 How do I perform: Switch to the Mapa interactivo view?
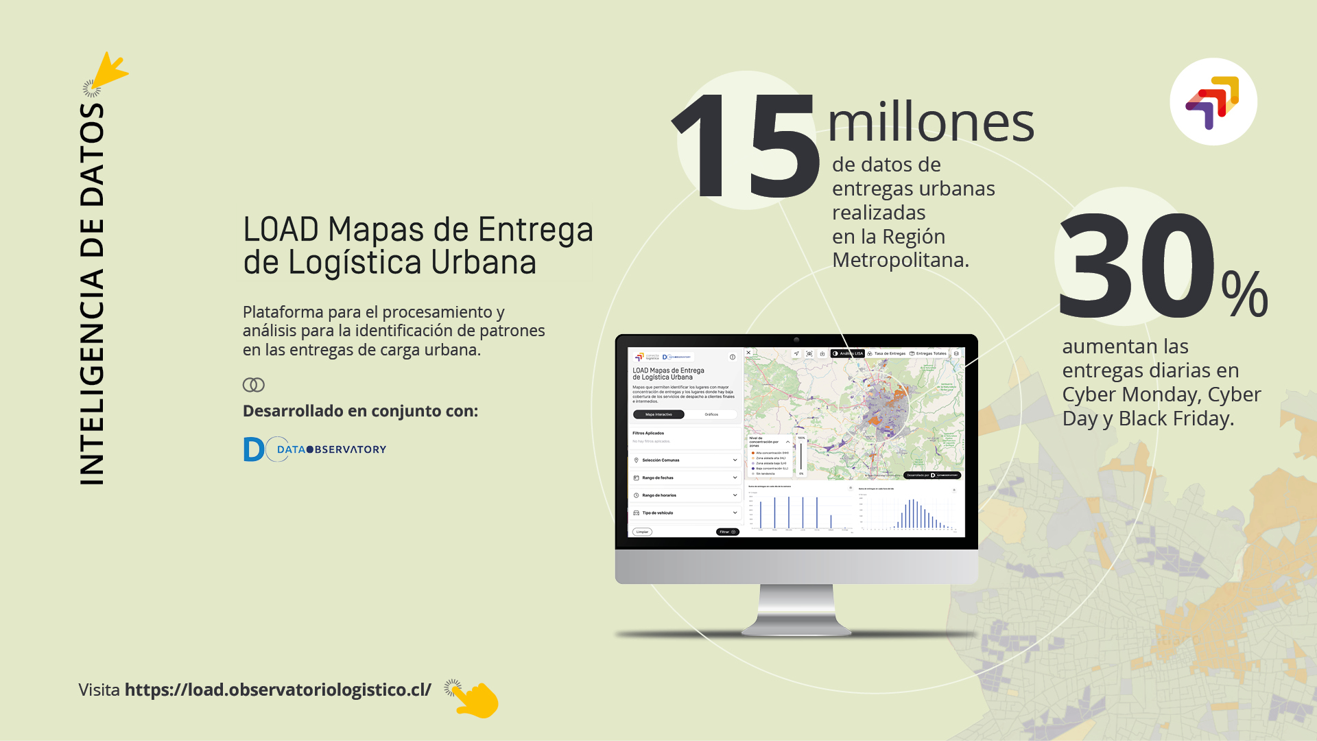(658, 414)
